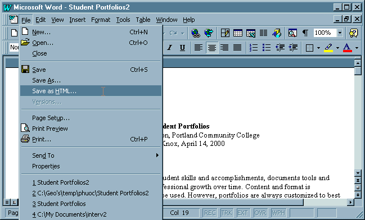
Task: Click the Decrease Indent icon
Action: (280, 48)
